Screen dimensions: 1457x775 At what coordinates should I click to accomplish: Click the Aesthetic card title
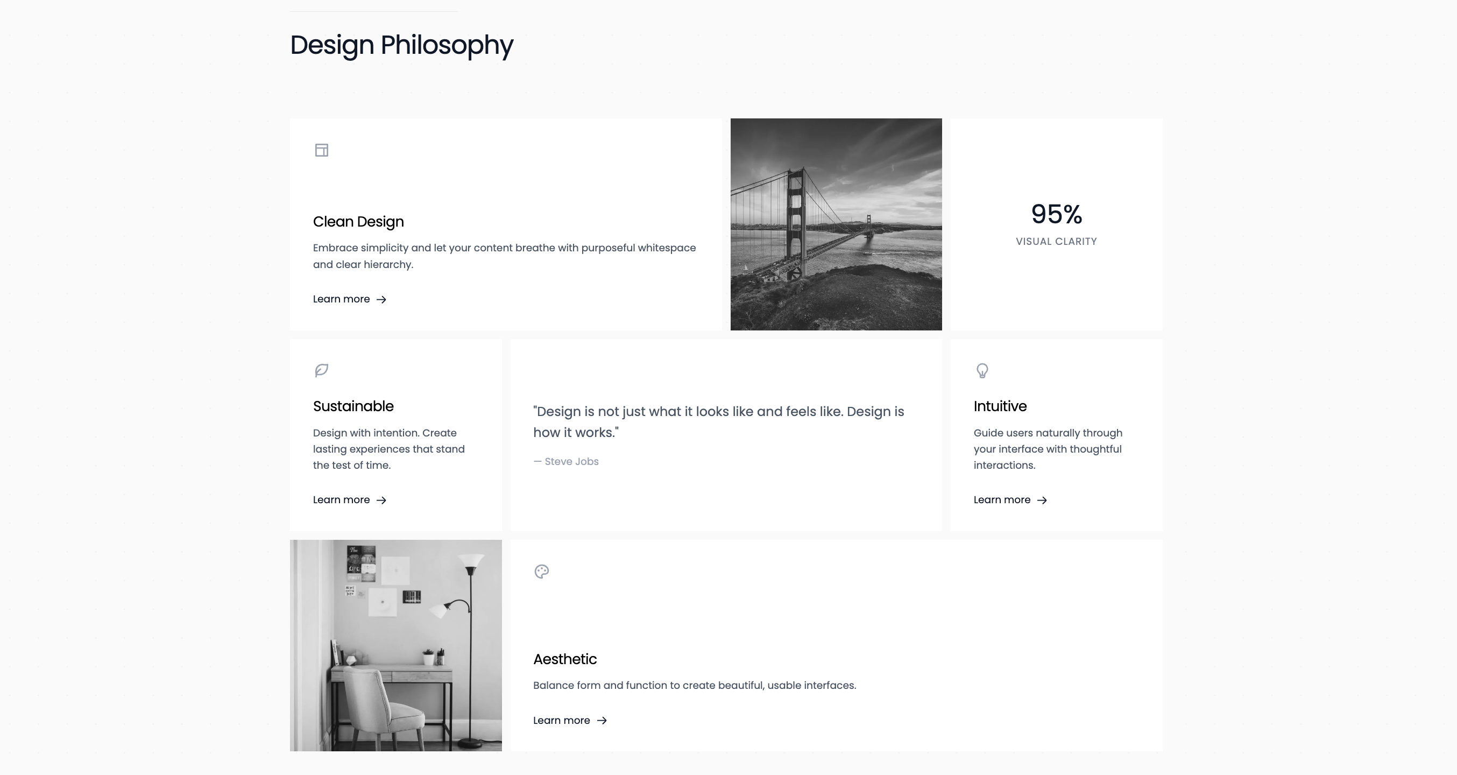pyautogui.click(x=564, y=659)
